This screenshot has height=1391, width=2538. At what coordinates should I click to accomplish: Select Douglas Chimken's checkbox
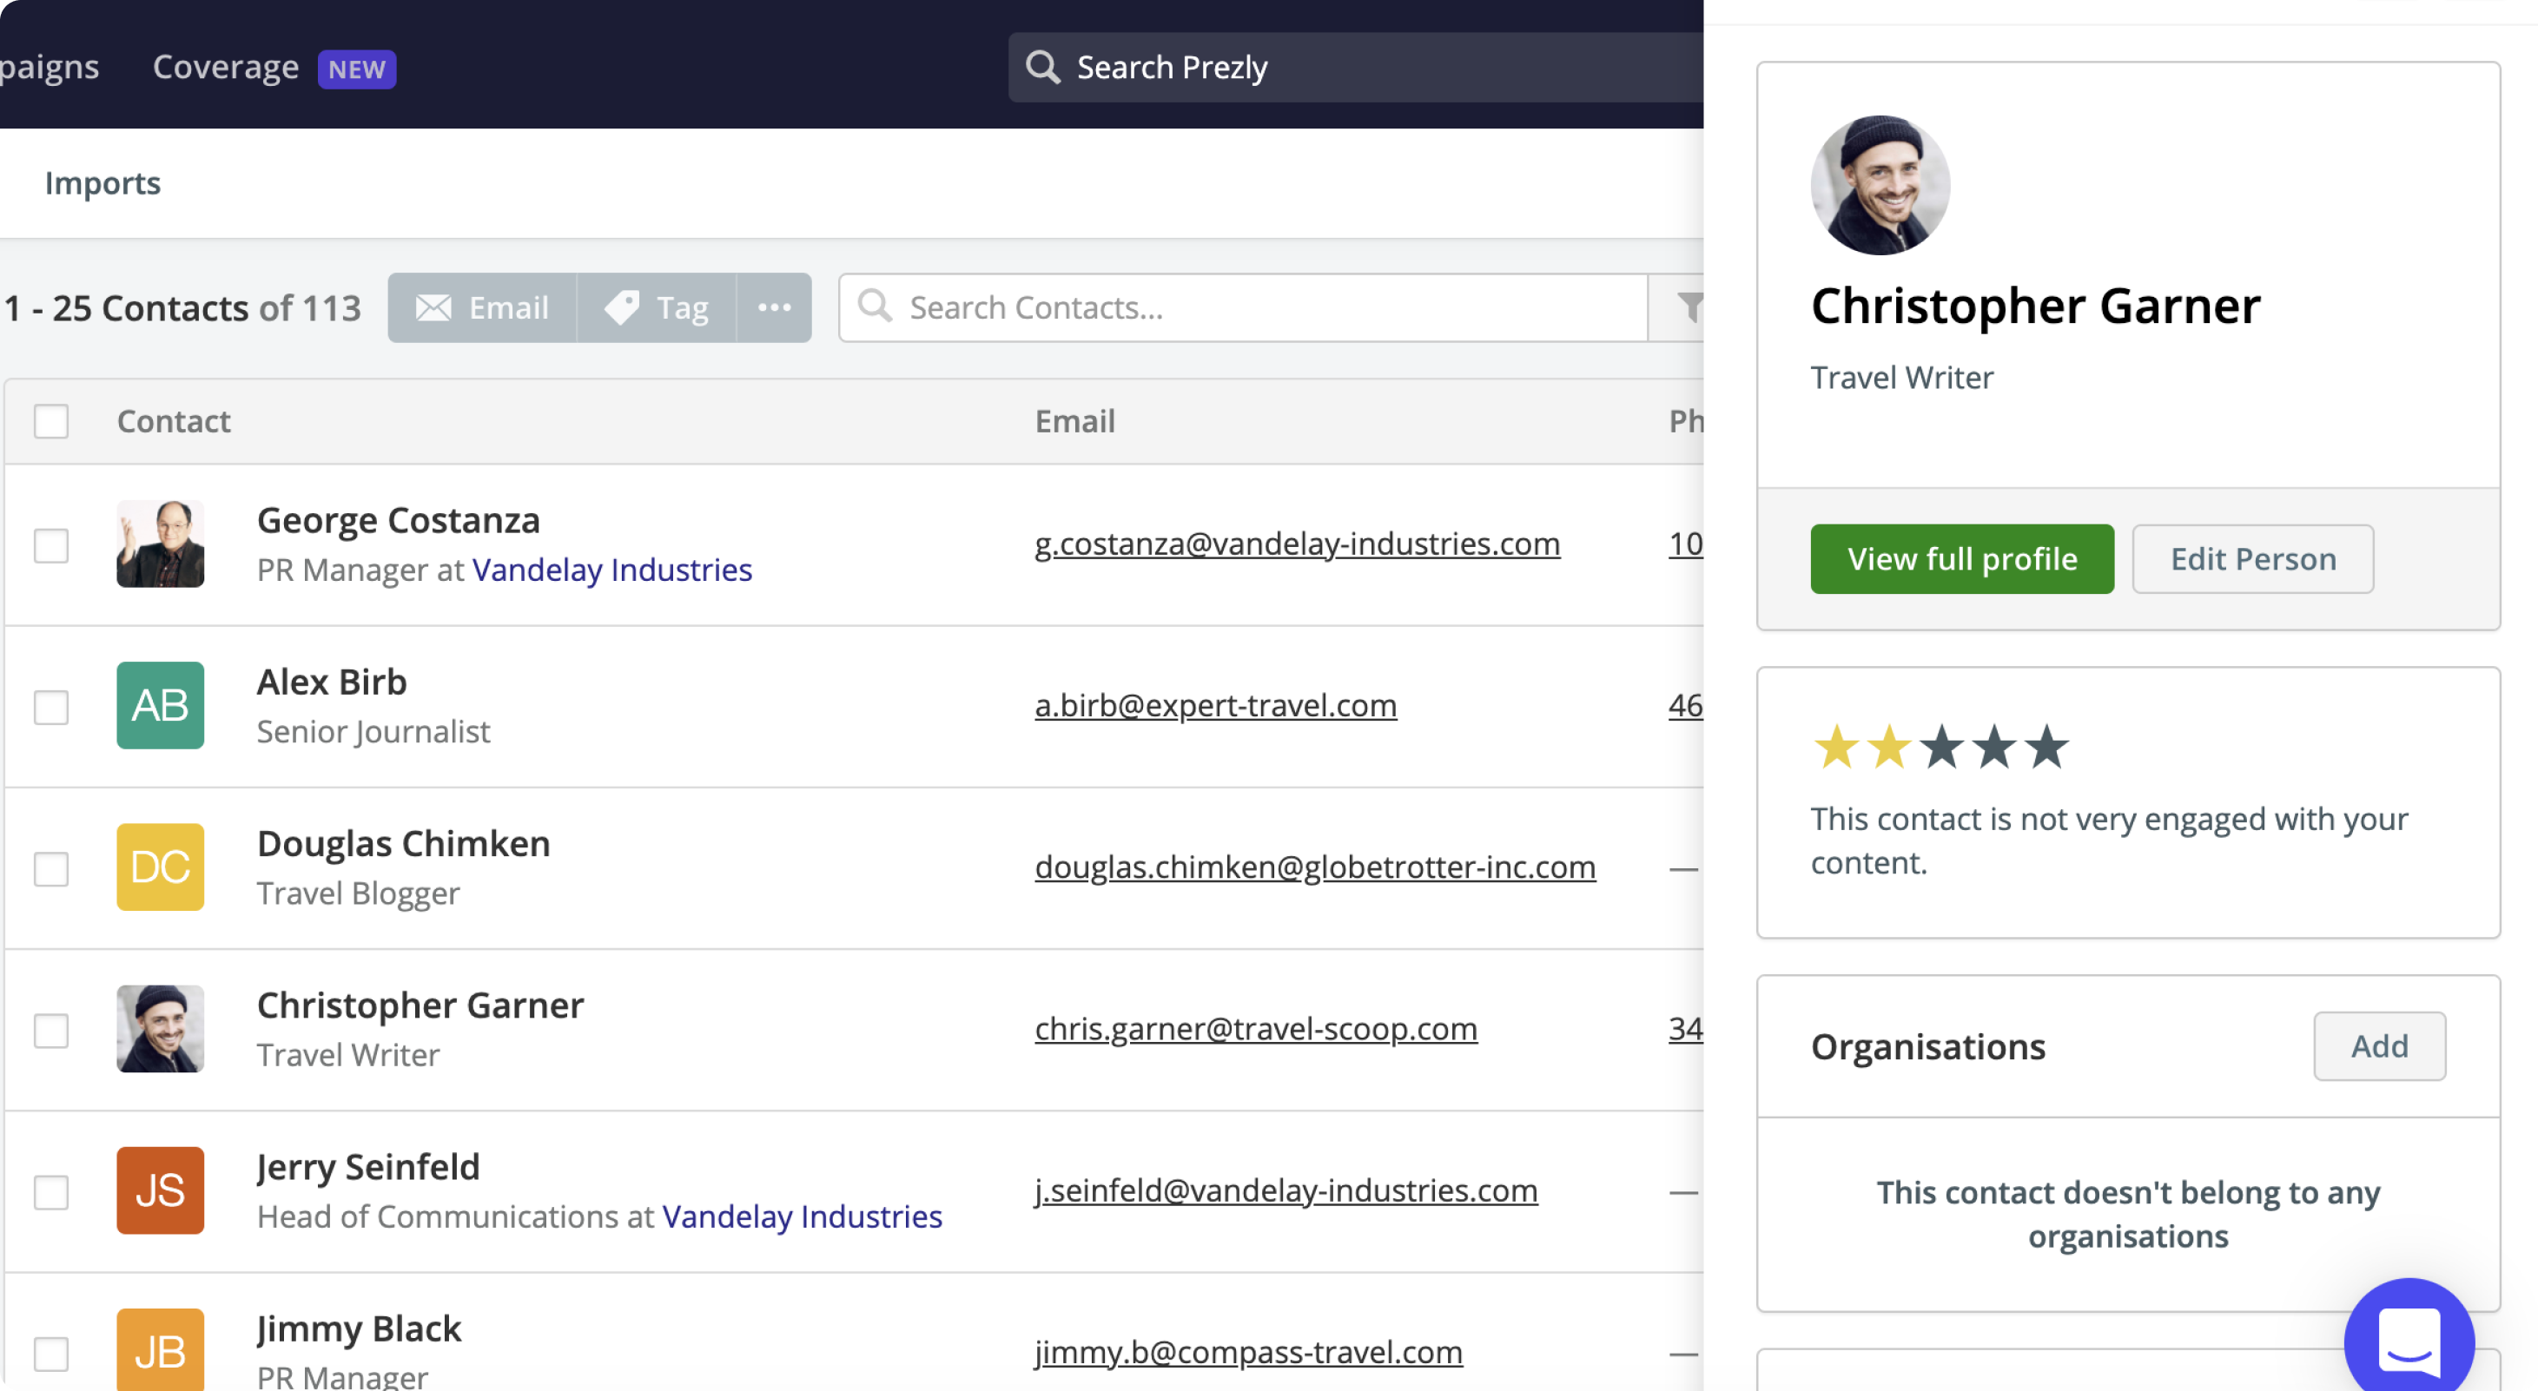(x=51, y=869)
